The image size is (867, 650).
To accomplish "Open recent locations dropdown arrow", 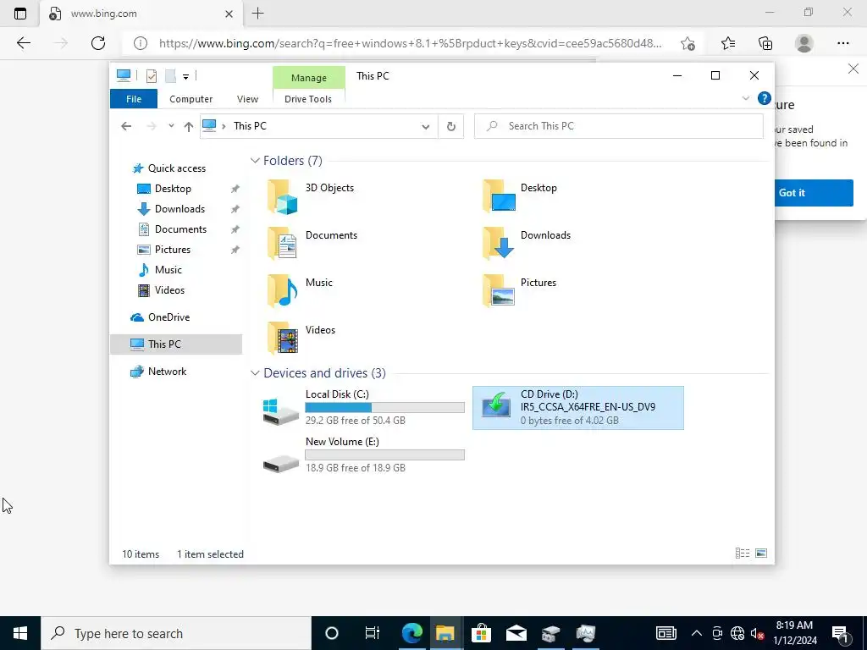I will tap(171, 126).
